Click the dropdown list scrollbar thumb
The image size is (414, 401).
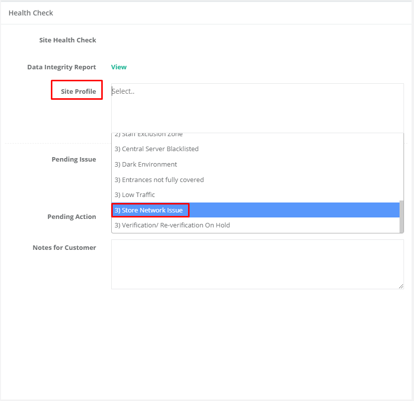coord(402,216)
